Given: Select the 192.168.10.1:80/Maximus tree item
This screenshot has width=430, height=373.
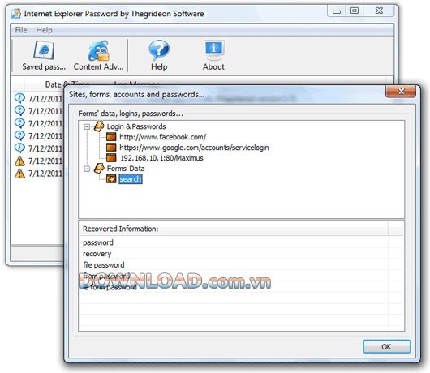Looking at the screenshot, I should (x=161, y=158).
